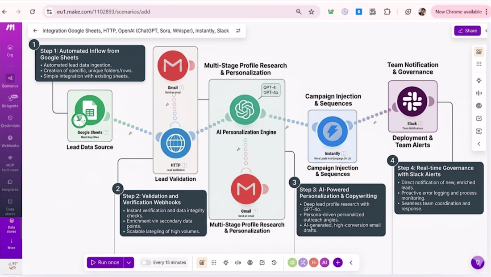The image size is (491, 277).
Task: Open help bubble at bottom right
Action: 478,262
